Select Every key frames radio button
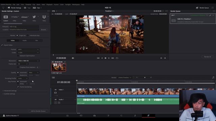The width and height of the screenshot is (216, 121). click(x=18, y=84)
